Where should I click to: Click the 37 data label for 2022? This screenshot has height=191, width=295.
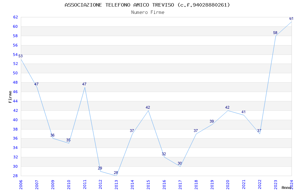click(259, 131)
